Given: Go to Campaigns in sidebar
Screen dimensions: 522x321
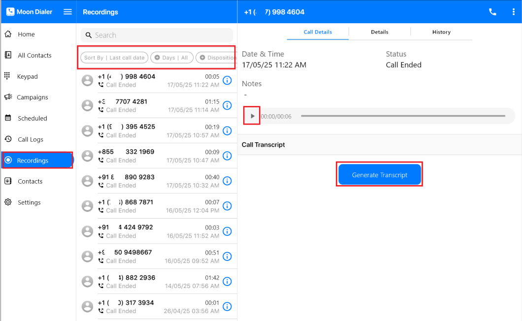Looking at the screenshot, I should (x=32, y=97).
